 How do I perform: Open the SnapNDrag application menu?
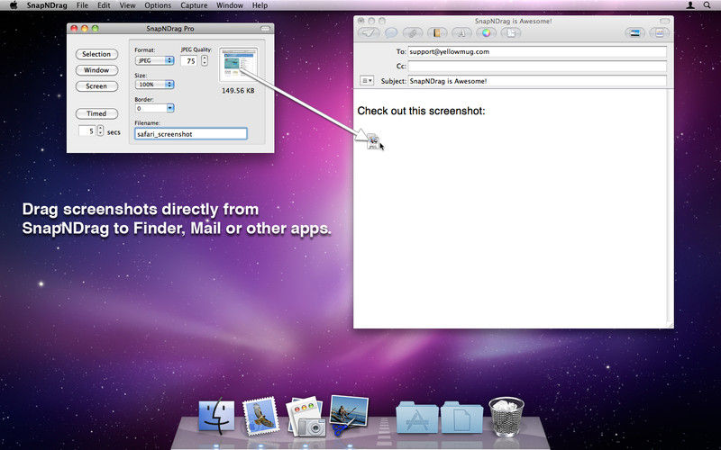pyautogui.click(x=47, y=5)
